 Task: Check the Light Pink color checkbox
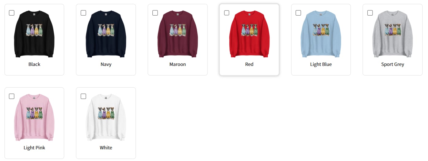[12, 96]
